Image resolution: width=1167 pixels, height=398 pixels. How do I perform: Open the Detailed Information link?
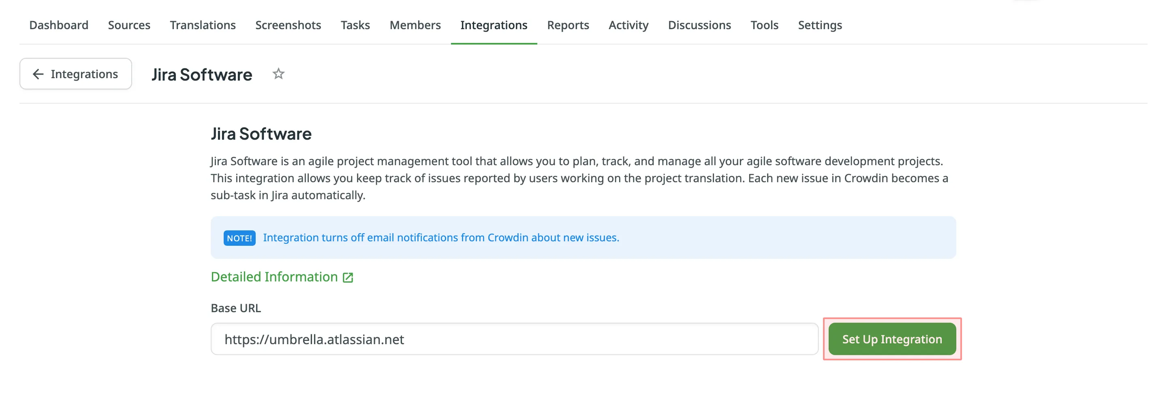(x=274, y=277)
